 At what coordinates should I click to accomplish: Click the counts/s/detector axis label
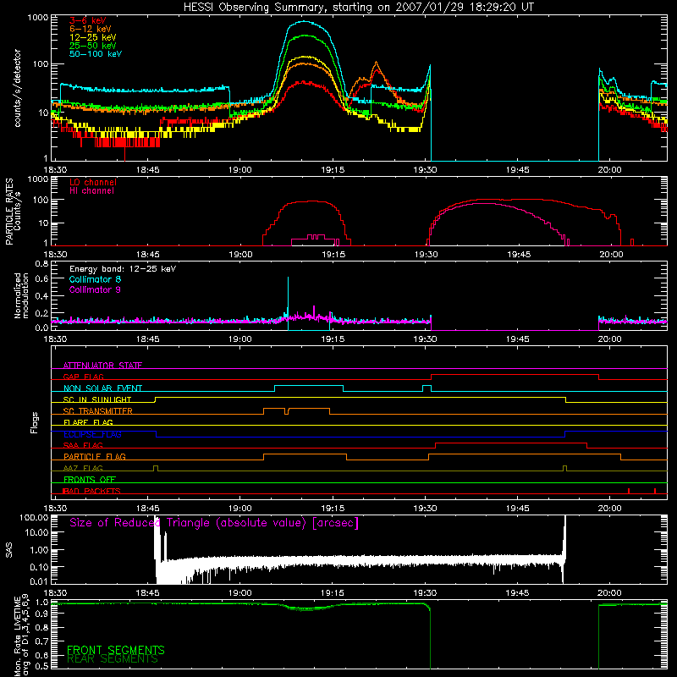17,88
